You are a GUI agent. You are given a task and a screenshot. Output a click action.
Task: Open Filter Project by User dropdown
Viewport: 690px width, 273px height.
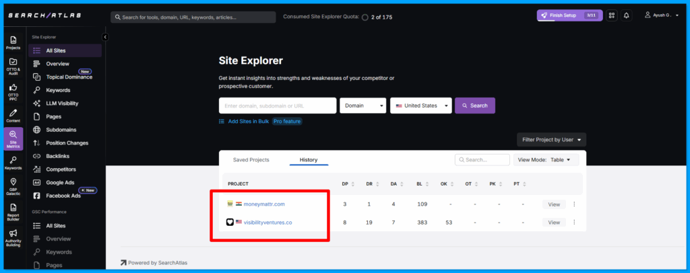point(551,140)
